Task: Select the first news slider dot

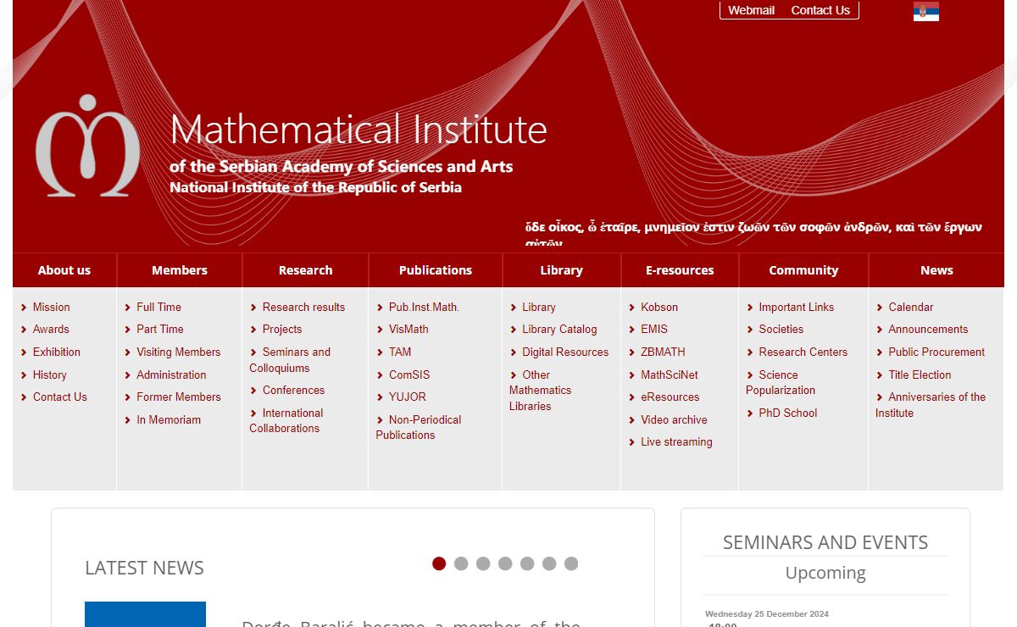Action: 439,563
